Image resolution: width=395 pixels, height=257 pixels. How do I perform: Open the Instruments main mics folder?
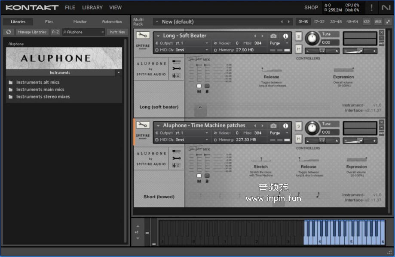pyautogui.click(x=40, y=90)
